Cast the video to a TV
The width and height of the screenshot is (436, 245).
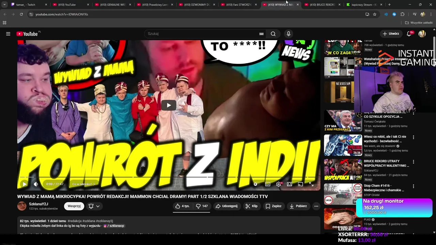coord(300,184)
